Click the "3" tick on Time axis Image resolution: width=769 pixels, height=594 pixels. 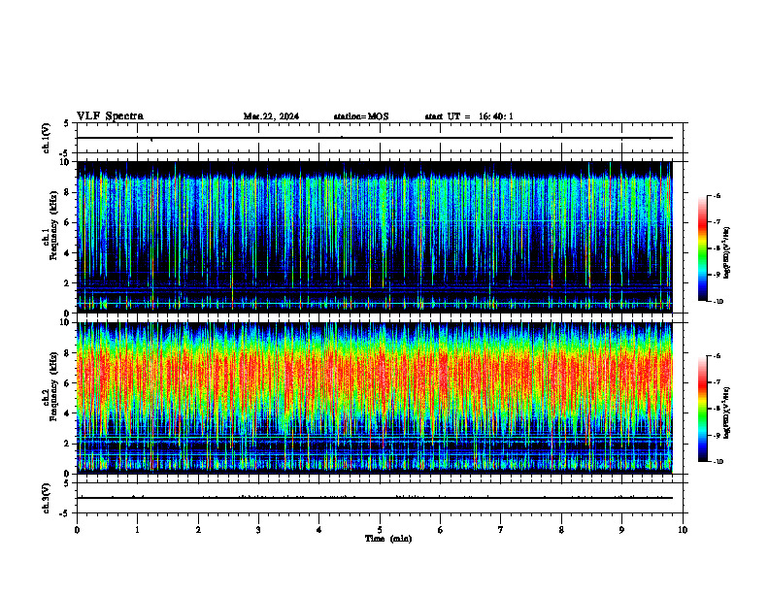click(258, 530)
